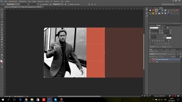
Task: Open the Файл menu
Action: 6,1
